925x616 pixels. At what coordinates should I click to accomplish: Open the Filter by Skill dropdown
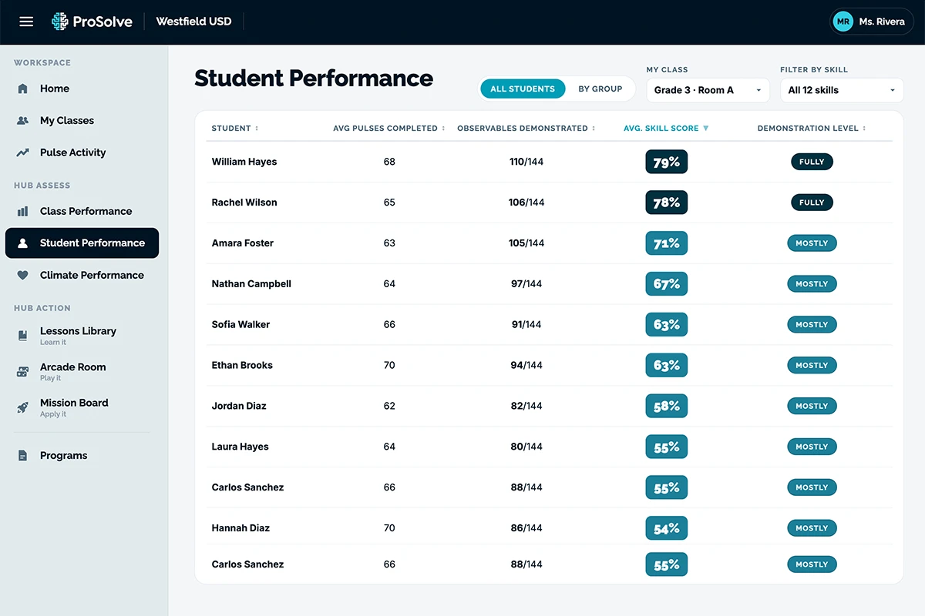[x=842, y=90]
